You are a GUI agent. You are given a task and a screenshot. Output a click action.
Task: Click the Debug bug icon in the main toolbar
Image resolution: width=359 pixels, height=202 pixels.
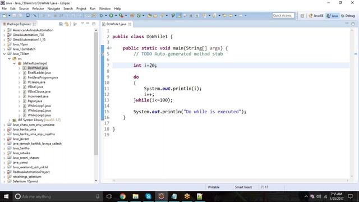(x=102, y=16)
